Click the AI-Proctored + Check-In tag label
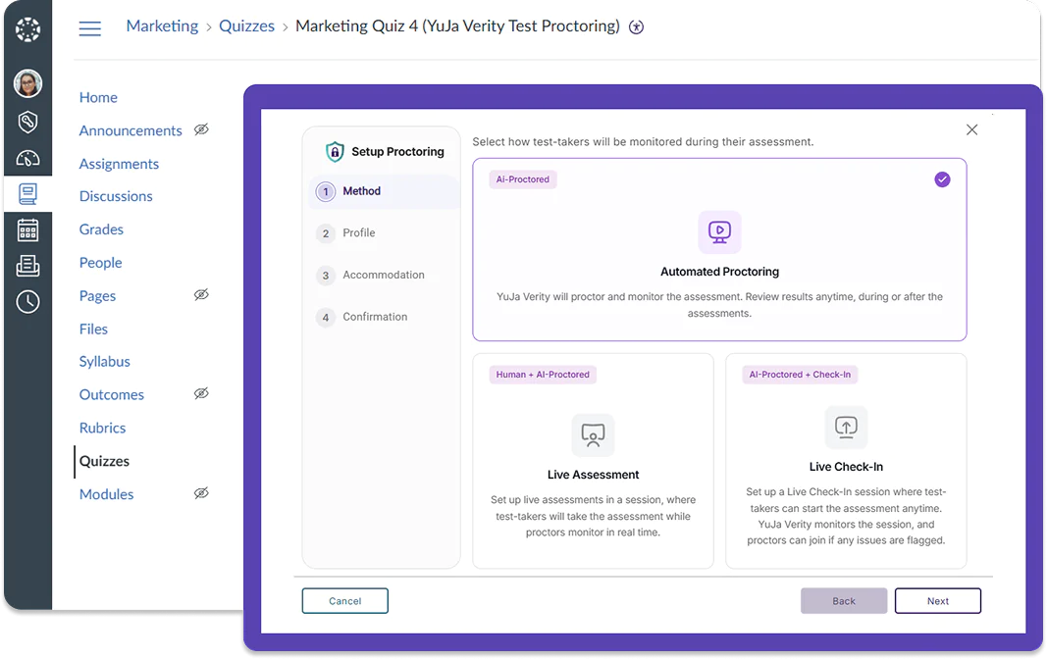Image resolution: width=1047 pixels, height=659 pixels. 800,375
